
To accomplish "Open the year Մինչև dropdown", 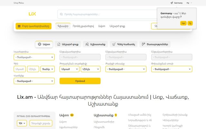I will (x=91, y=69).
